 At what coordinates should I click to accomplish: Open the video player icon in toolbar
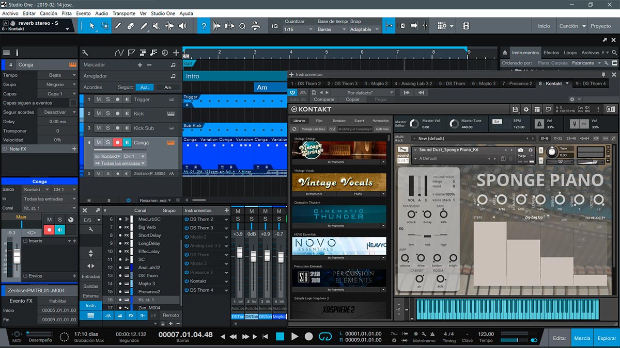click(466, 26)
